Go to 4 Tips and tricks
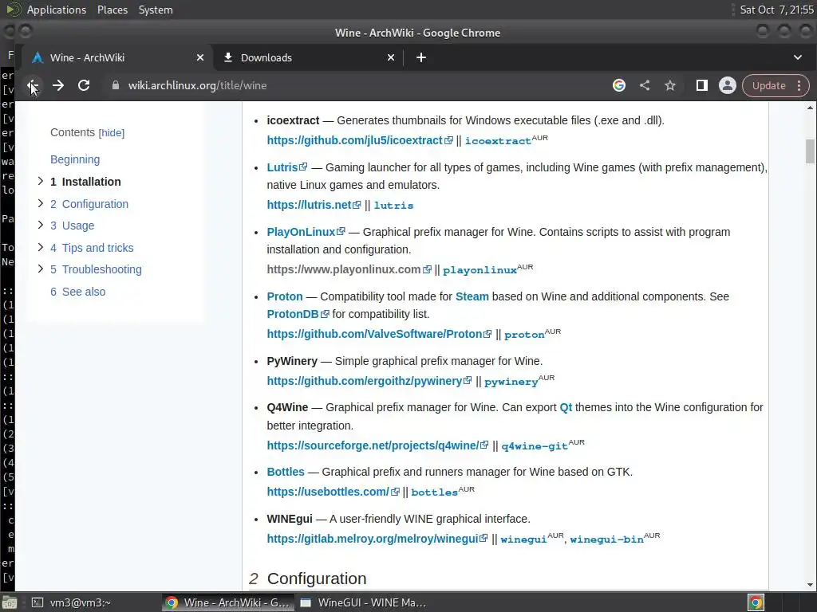The width and height of the screenshot is (817, 612). point(92,248)
